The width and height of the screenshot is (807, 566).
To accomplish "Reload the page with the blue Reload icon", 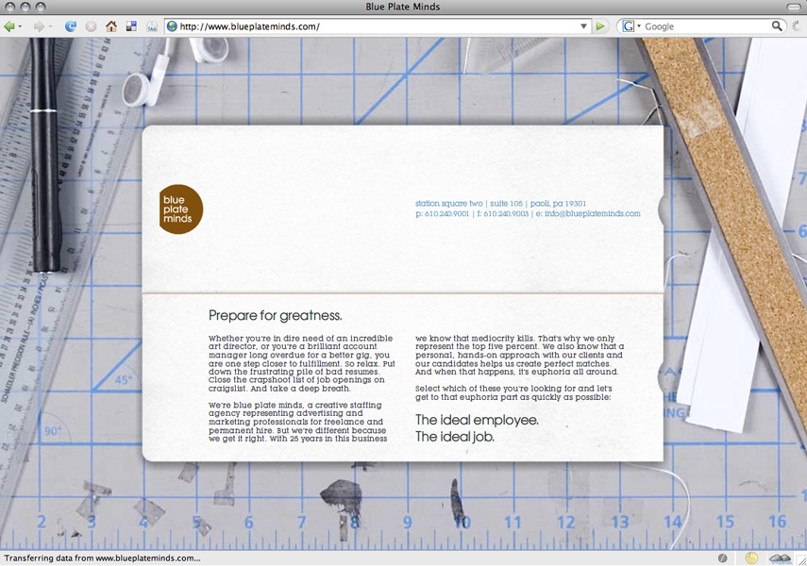I will [x=71, y=26].
